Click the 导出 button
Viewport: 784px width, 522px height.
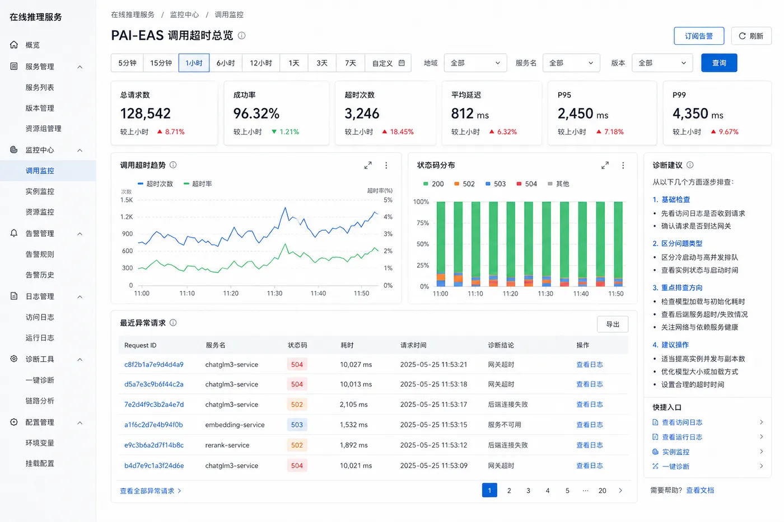tap(613, 325)
